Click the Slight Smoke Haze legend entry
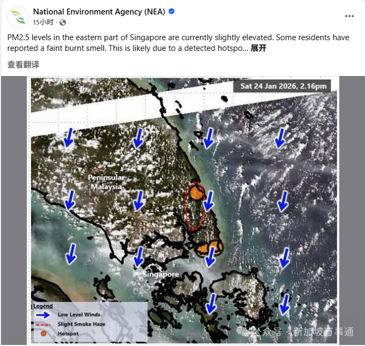The width and height of the screenshot is (365, 346). pyautogui.click(x=81, y=324)
